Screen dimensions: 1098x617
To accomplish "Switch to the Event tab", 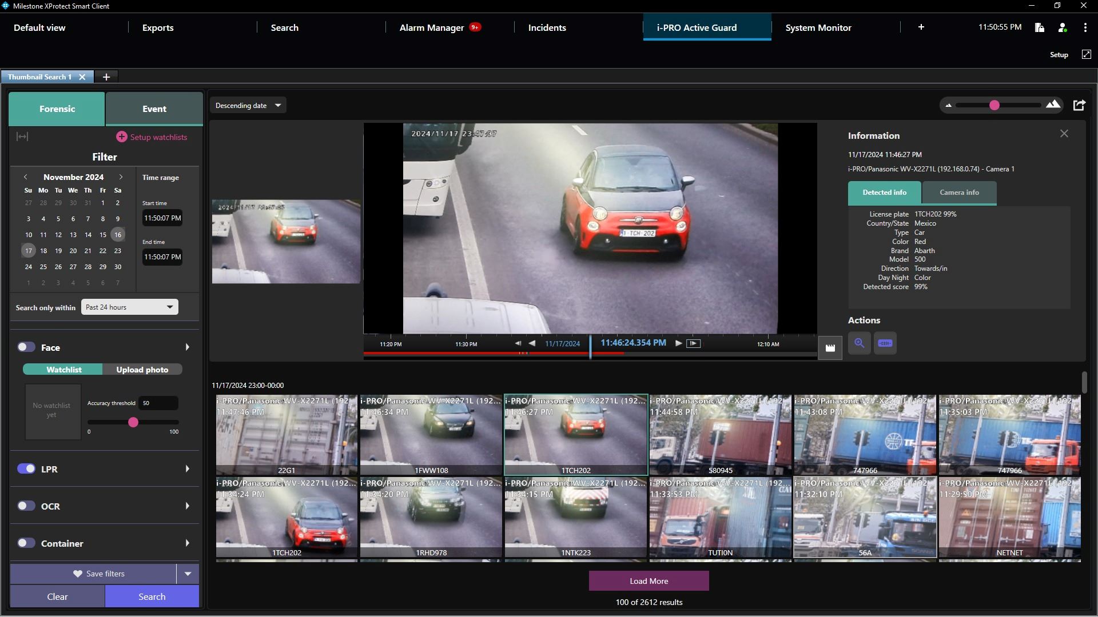I will coord(154,109).
